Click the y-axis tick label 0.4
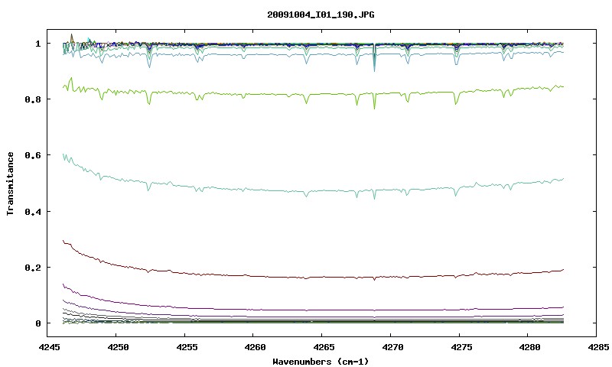612x367 pixels. pos(33,211)
